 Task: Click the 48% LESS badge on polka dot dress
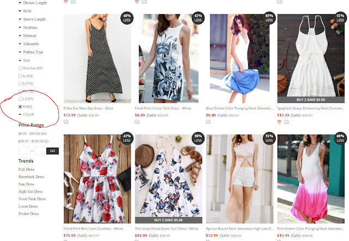[127, 18]
